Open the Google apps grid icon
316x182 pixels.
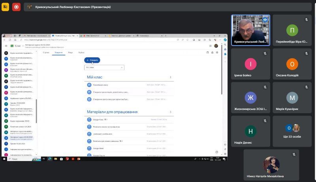point(211,46)
